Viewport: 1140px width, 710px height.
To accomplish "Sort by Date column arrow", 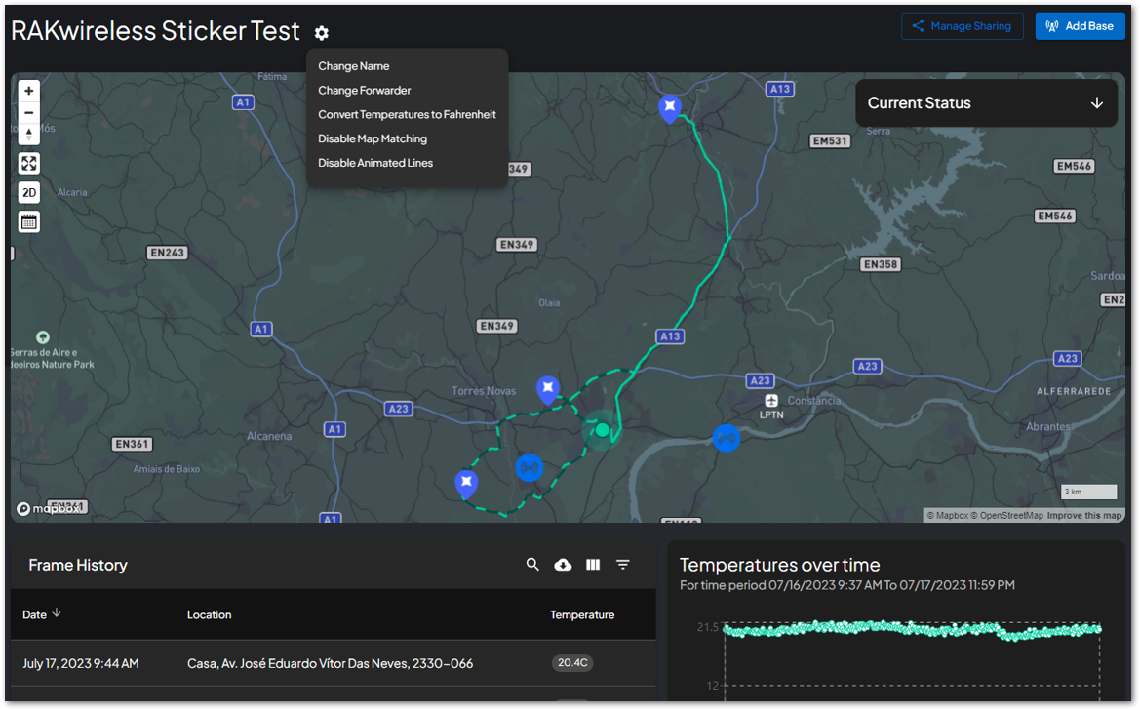I will [x=57, y=614].
